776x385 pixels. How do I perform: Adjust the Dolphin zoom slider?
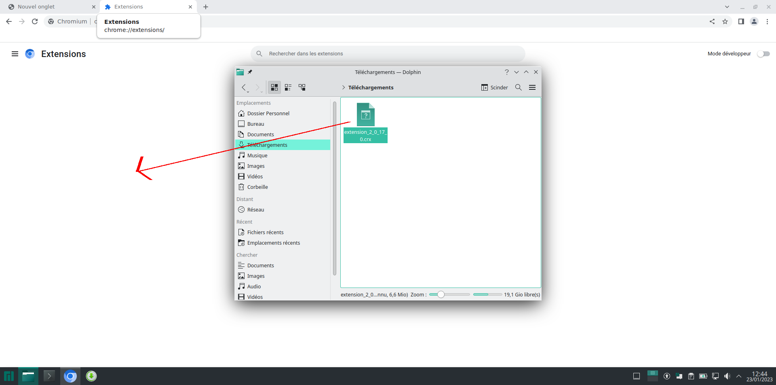pyautogui.click(x=441, y=294)
